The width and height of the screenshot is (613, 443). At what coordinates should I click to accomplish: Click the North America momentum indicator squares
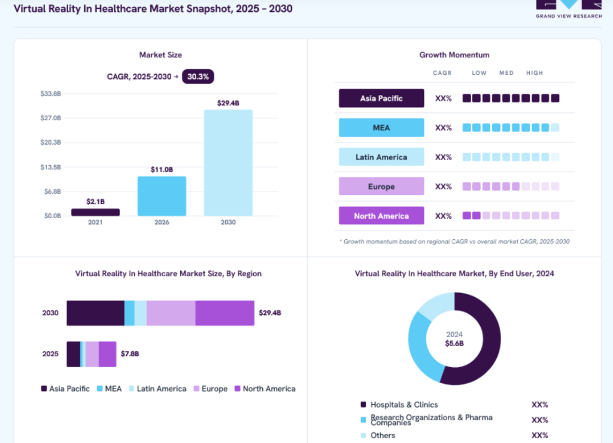pyautogui.click(x=511, y=216)
